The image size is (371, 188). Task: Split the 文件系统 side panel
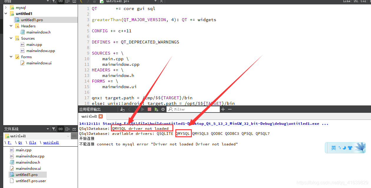(x=68, y=129)
